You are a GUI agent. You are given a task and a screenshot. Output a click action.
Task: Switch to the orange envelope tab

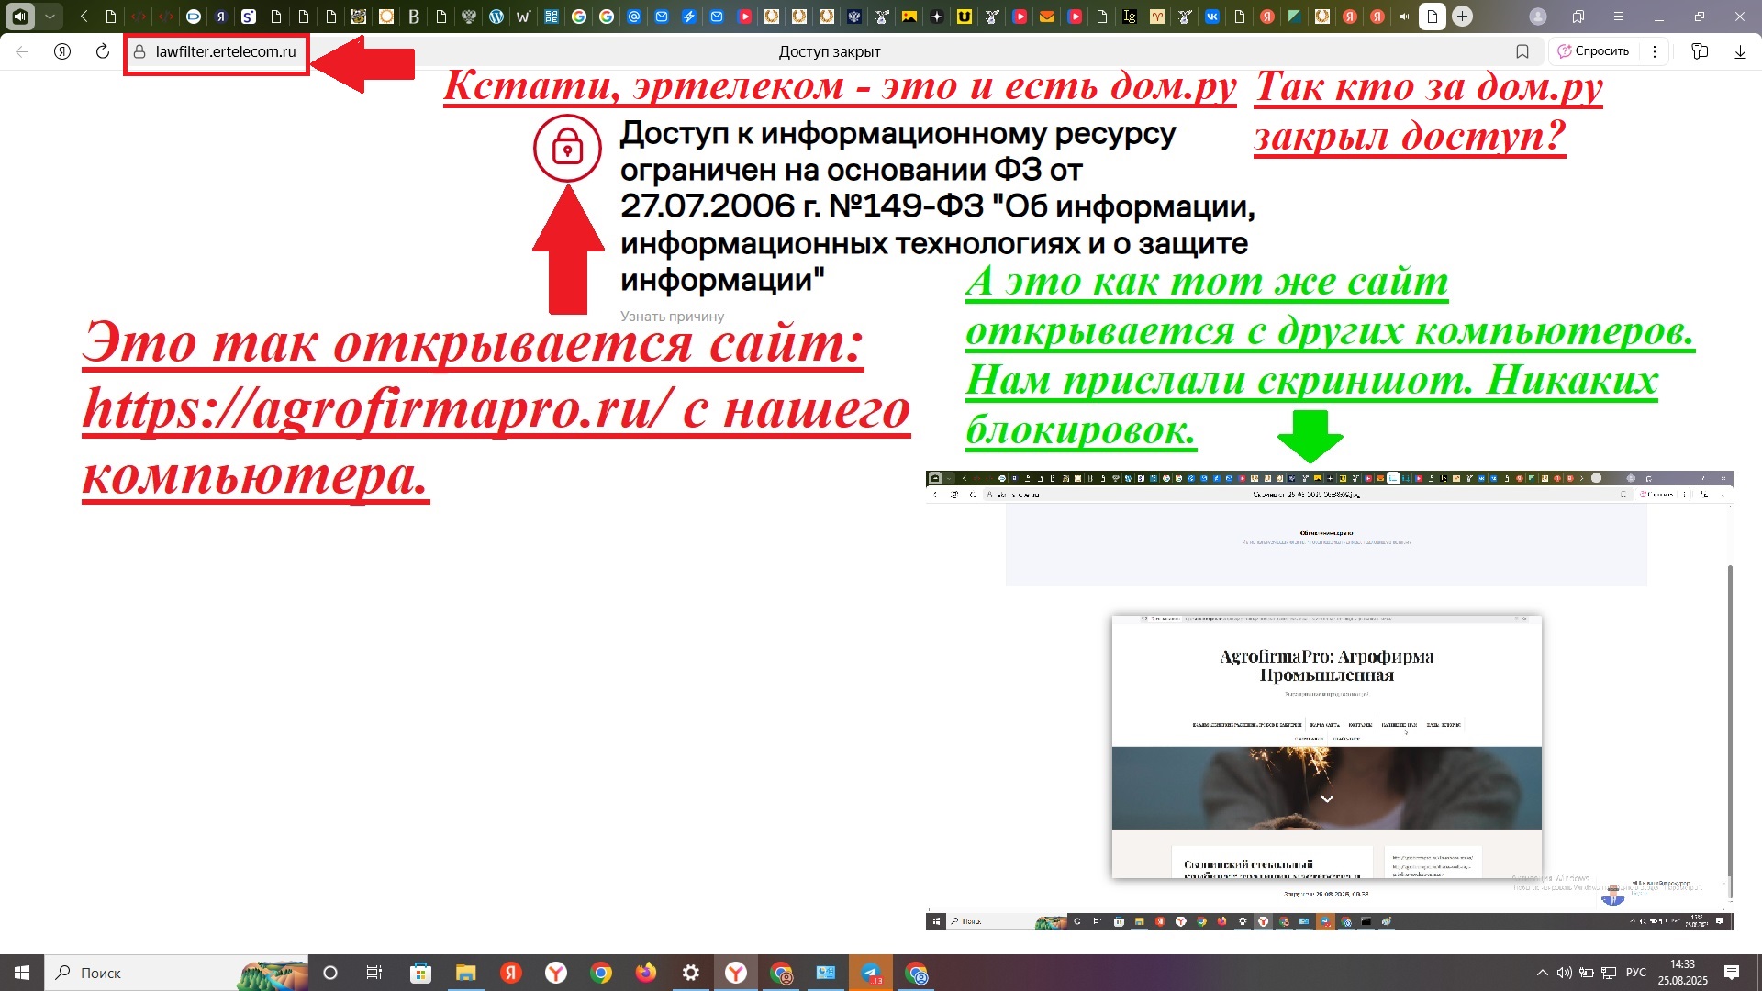[x=1047, y=17]
